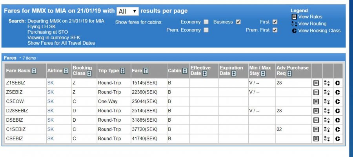Enable the Economy cabin checkbox
This screenshot has width=353, height=157.
click(x=206, y=22)
